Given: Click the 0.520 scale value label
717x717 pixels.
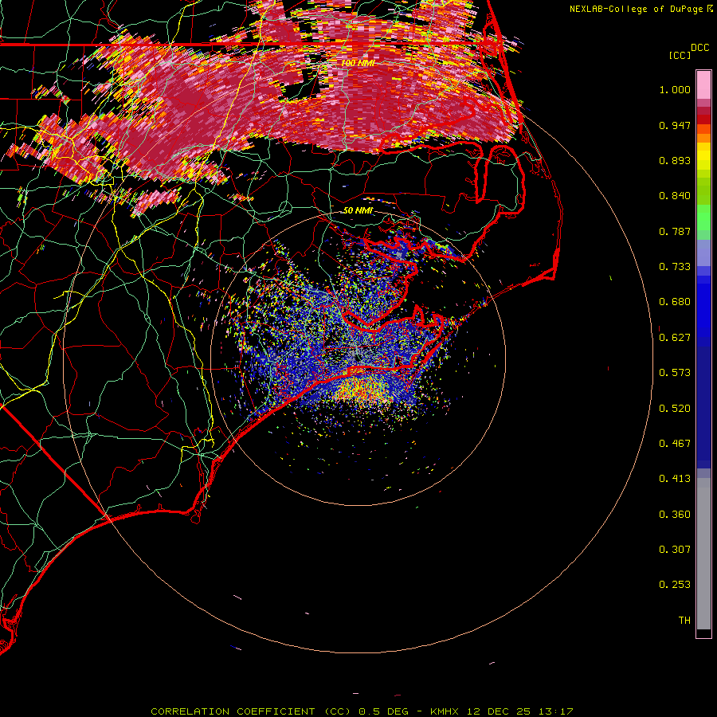Looking at the screenshot, I should [x=675, y=409].
